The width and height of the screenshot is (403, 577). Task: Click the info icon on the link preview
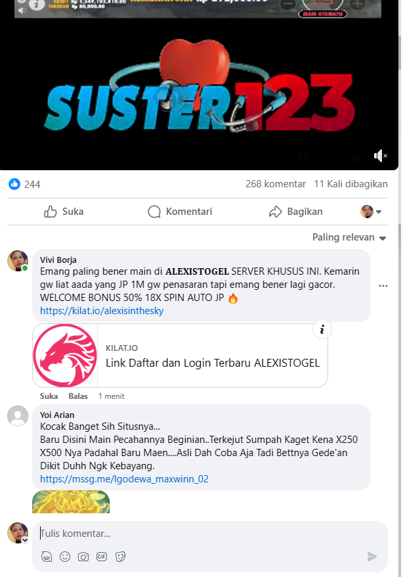[x=322, y=329]
